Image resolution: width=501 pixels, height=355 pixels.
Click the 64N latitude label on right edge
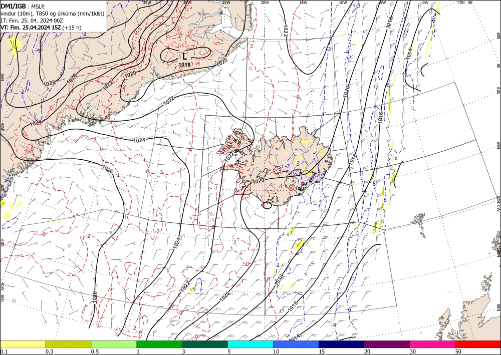(x=498, y=145)
